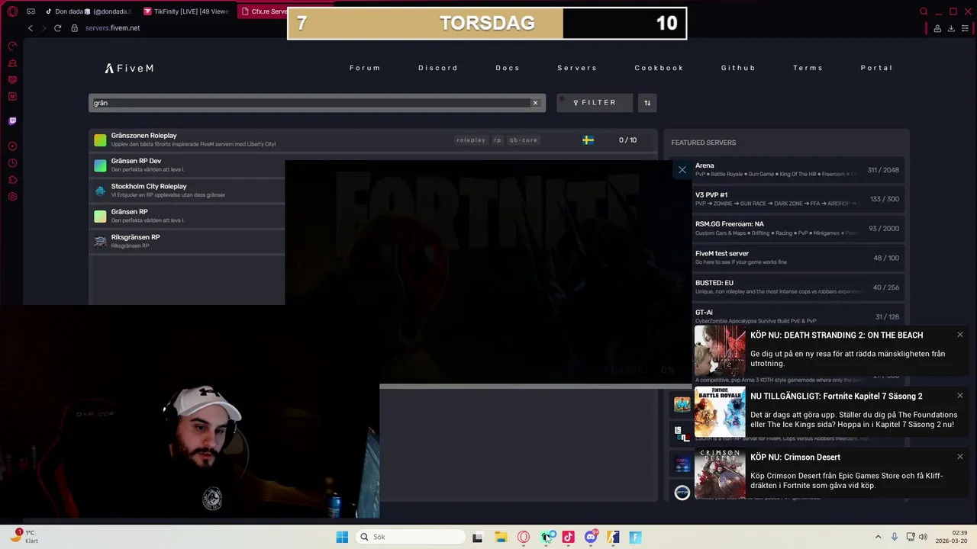
Task: Open the Riksgränsen RP server row
Action: tap(187, 241)
